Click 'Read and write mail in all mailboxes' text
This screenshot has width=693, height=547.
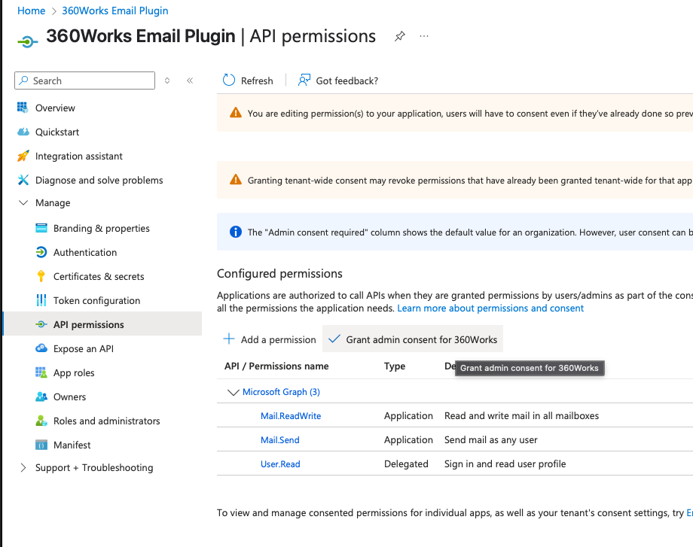521,415
